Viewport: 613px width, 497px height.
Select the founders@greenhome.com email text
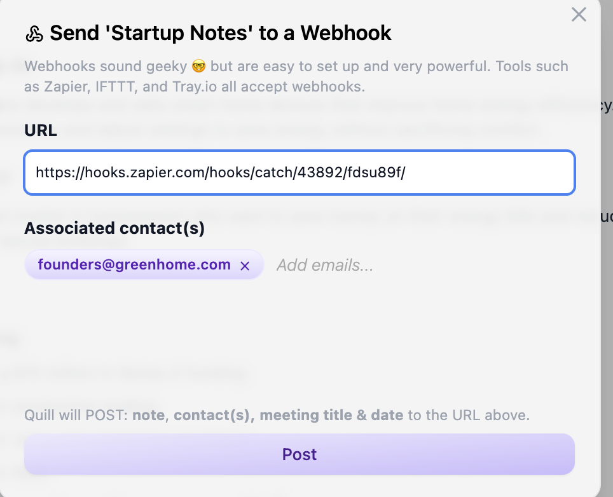coord(134,265)
